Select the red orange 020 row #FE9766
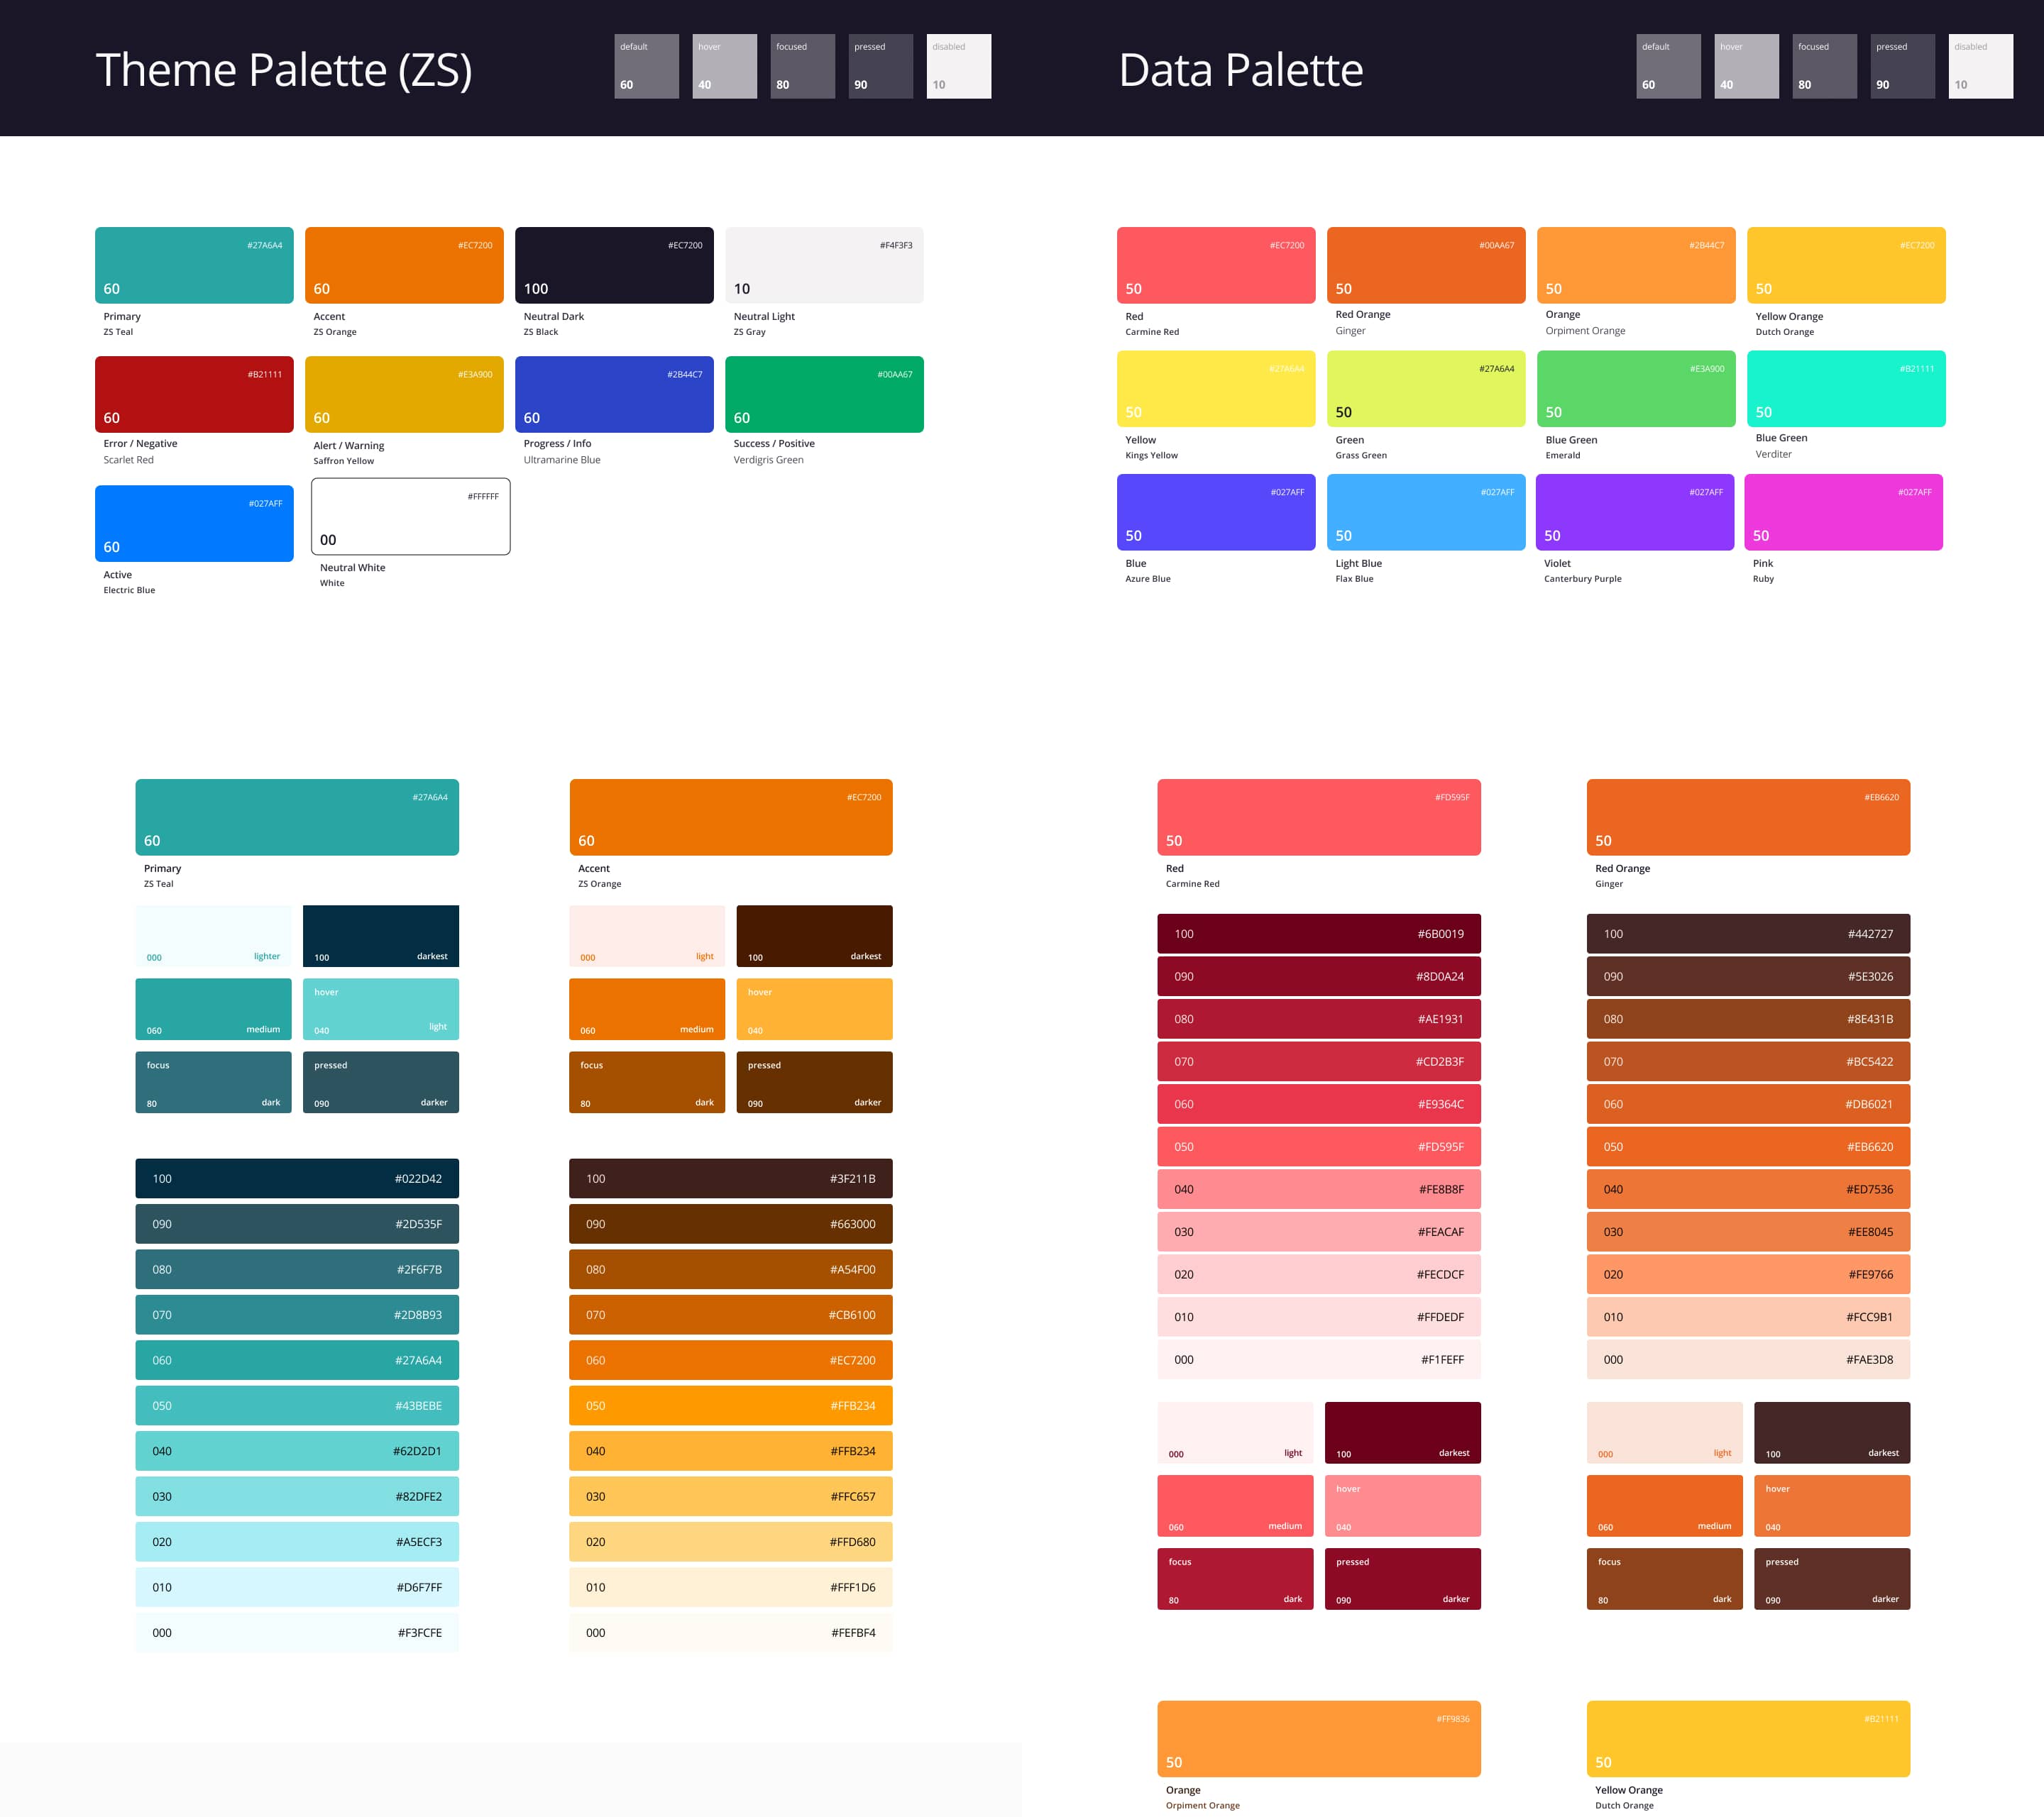Image resolution: width=2044 pixels, height=1817 pixels. pos(1747,1274)
